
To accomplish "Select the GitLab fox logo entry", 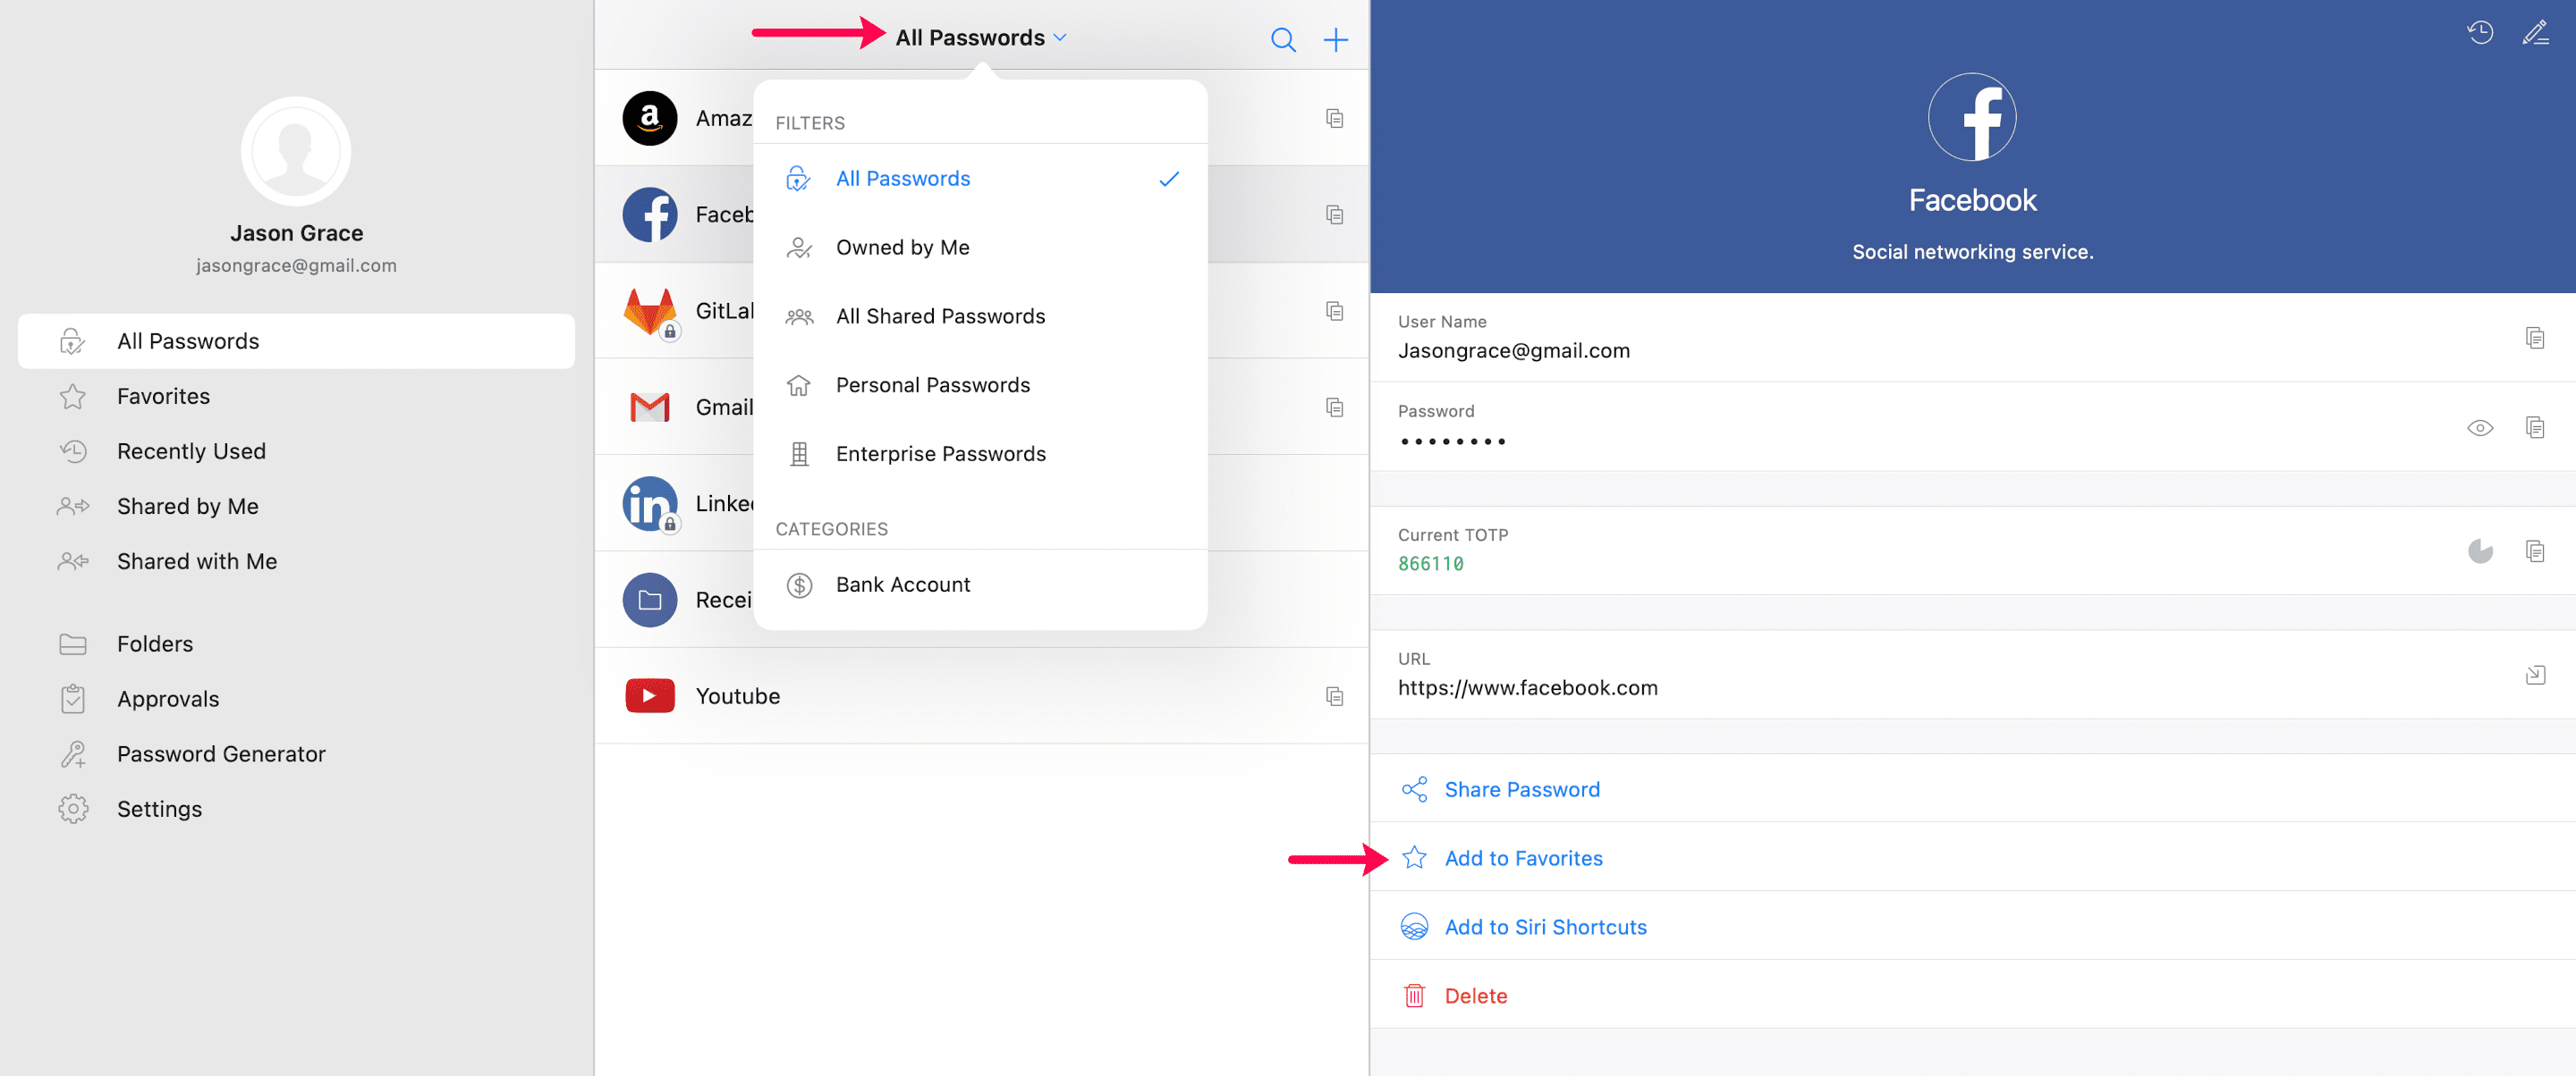I will pos(650,312).
